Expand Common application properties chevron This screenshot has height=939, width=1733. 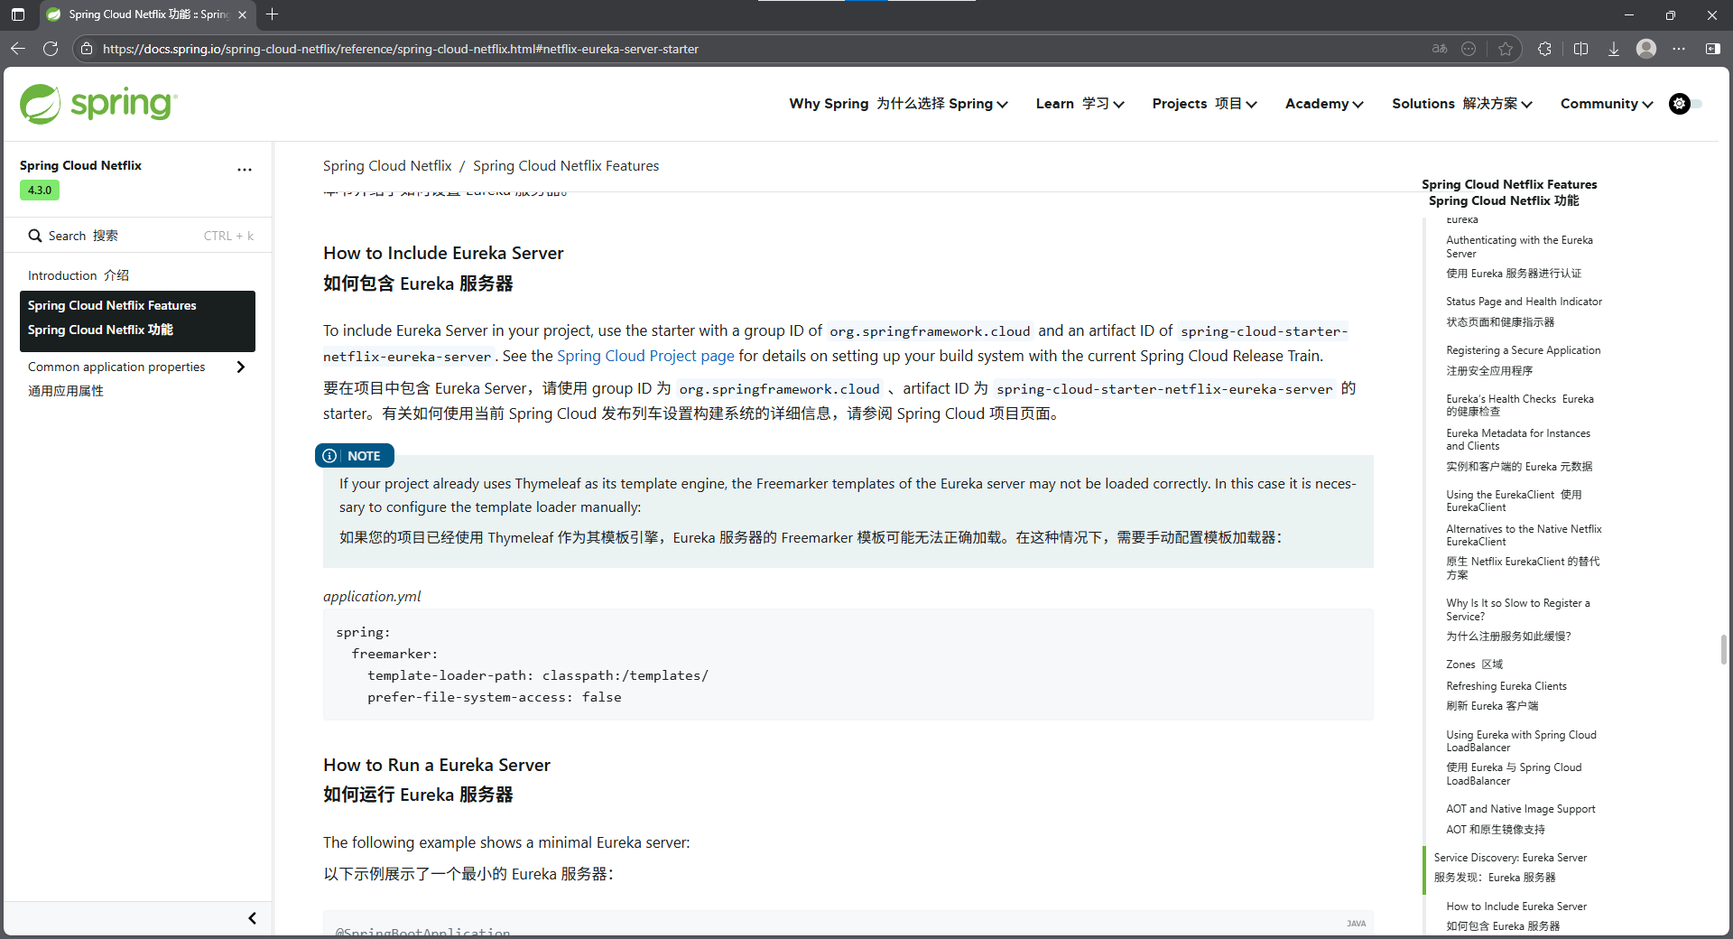241,367
